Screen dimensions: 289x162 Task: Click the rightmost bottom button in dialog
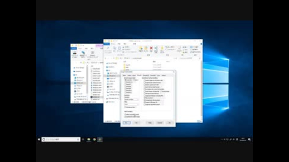(169, 123)
